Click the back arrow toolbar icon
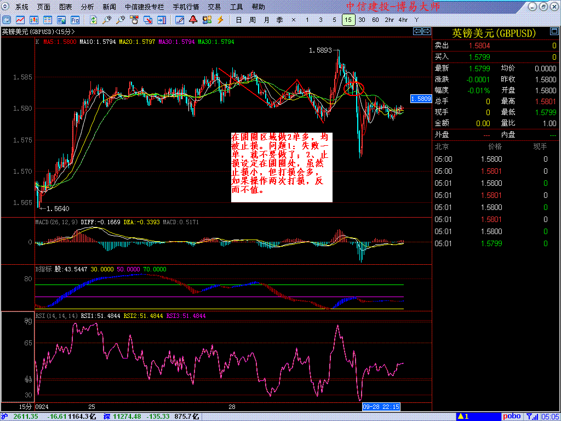The height and width of the screenshot is (421, 561). (7, 20)
